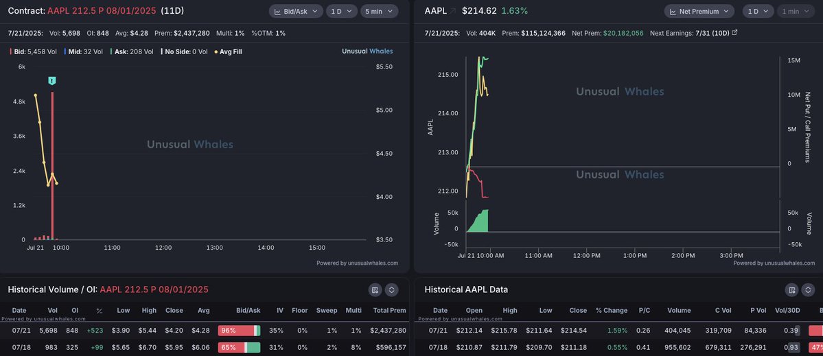Image resolution: width=823 pixels, height=356 pixels.
Task: Sort contract table by IV column
Action: 280,311
